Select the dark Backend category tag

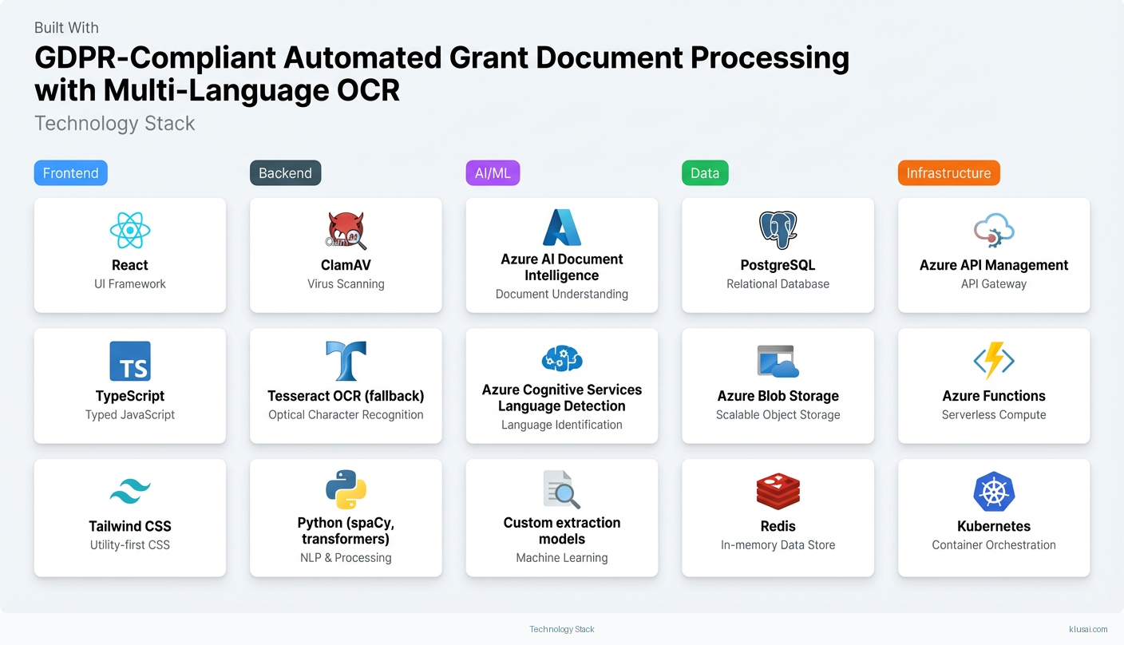click(285, 173)
